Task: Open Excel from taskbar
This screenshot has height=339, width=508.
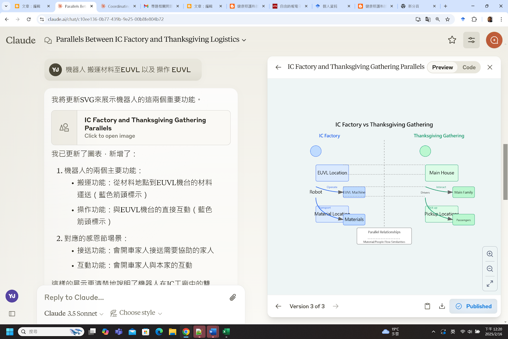Action: coord(226,332)
